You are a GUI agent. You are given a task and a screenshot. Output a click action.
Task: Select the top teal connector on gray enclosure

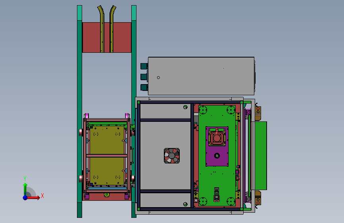click(144, 66)
